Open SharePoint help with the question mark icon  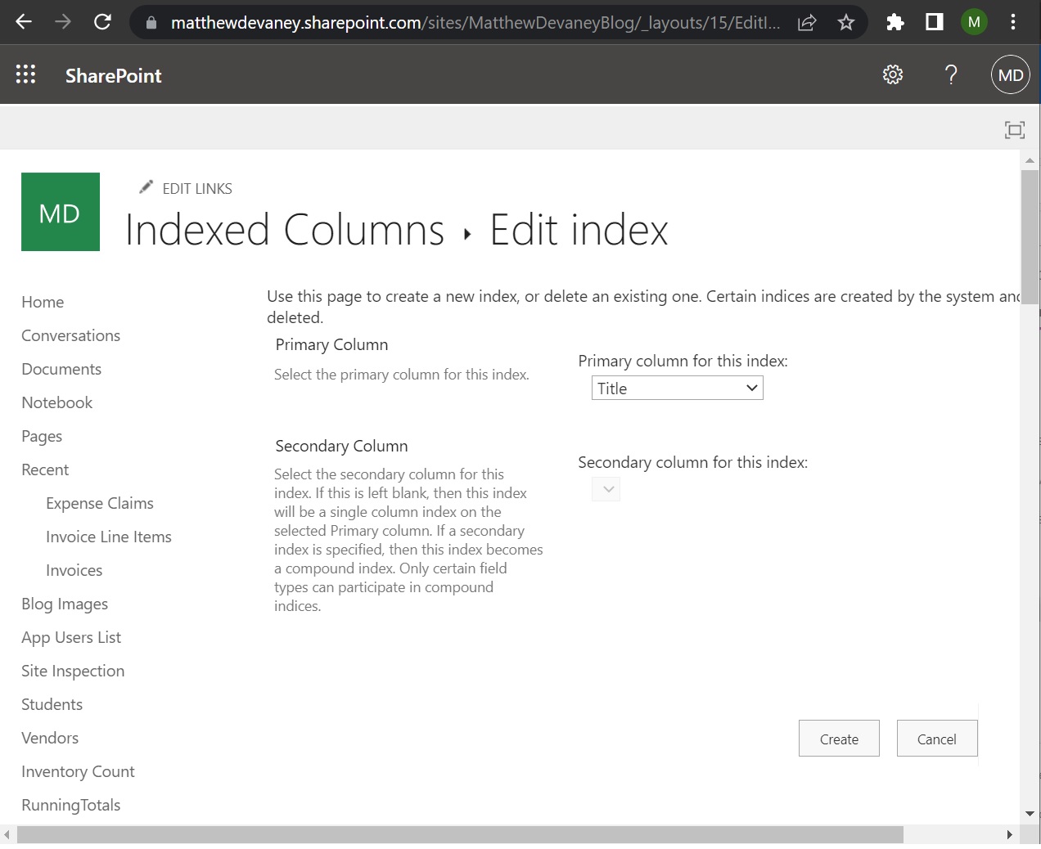click(951, 74)
